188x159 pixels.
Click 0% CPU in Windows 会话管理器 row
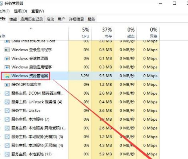tap(86, 58)
